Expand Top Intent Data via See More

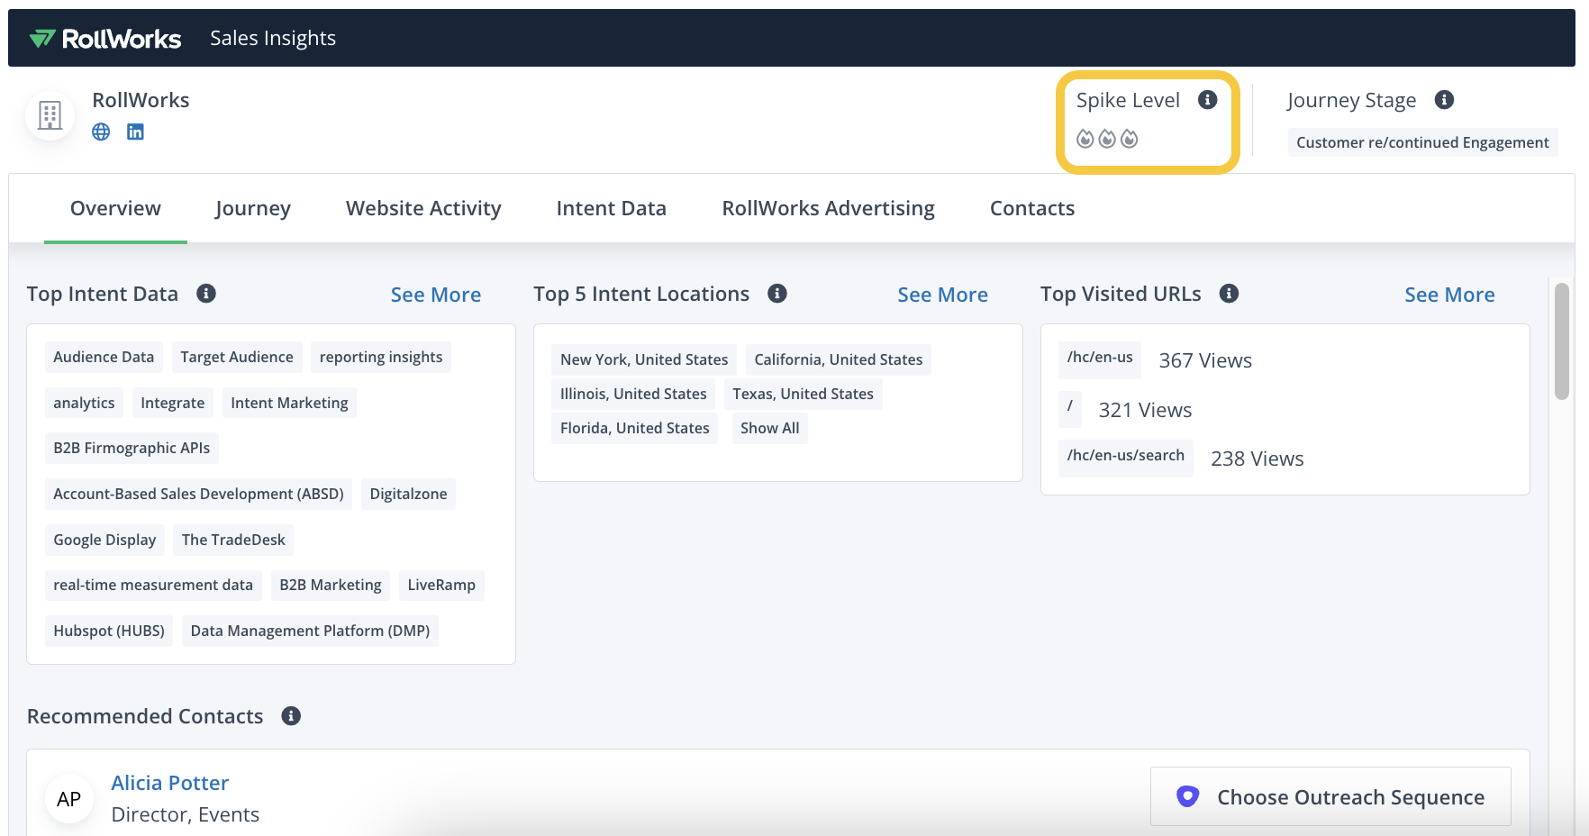[435, 295]
